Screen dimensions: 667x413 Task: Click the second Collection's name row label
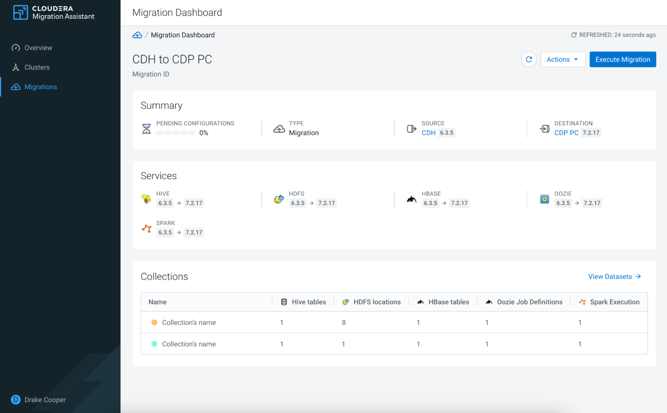(189, 344)
